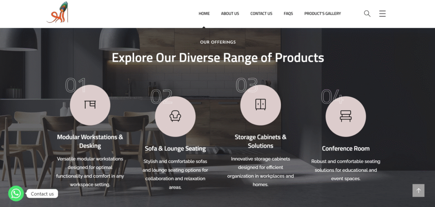Open the hamburger menu icon

(x=382, y=14)
